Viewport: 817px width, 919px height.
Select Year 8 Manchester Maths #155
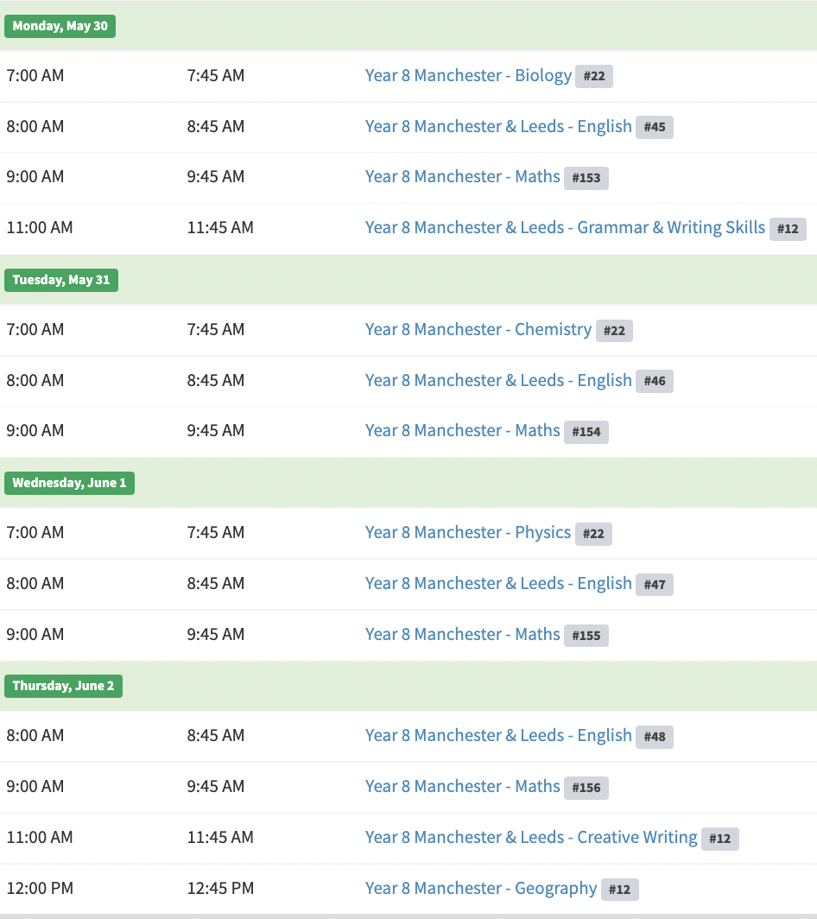(x=462, y=634)
